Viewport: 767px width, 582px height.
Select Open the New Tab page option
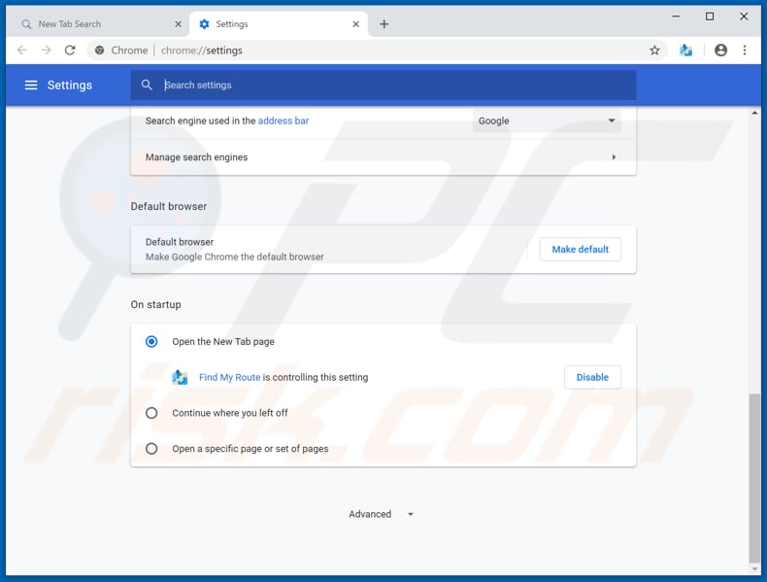151,341
